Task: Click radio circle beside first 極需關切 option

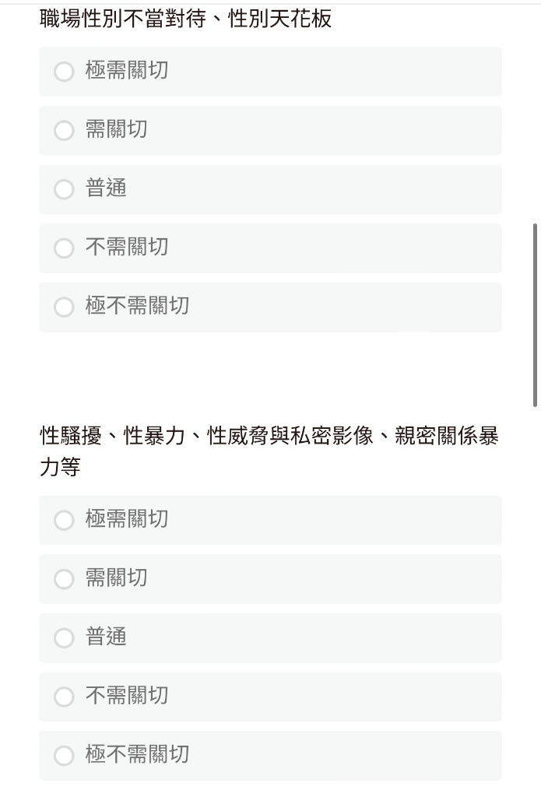Action: tap(64, 71)
